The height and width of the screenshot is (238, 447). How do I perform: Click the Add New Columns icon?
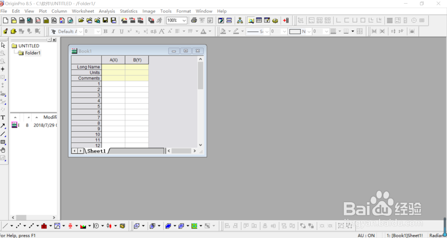pos(286,20)
